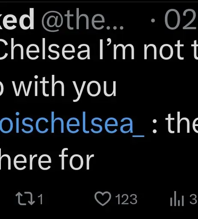The width and height of the screenshot is (198, 219).
Task: Click the dot separator before the timestamp
Action: click(153, 21)
